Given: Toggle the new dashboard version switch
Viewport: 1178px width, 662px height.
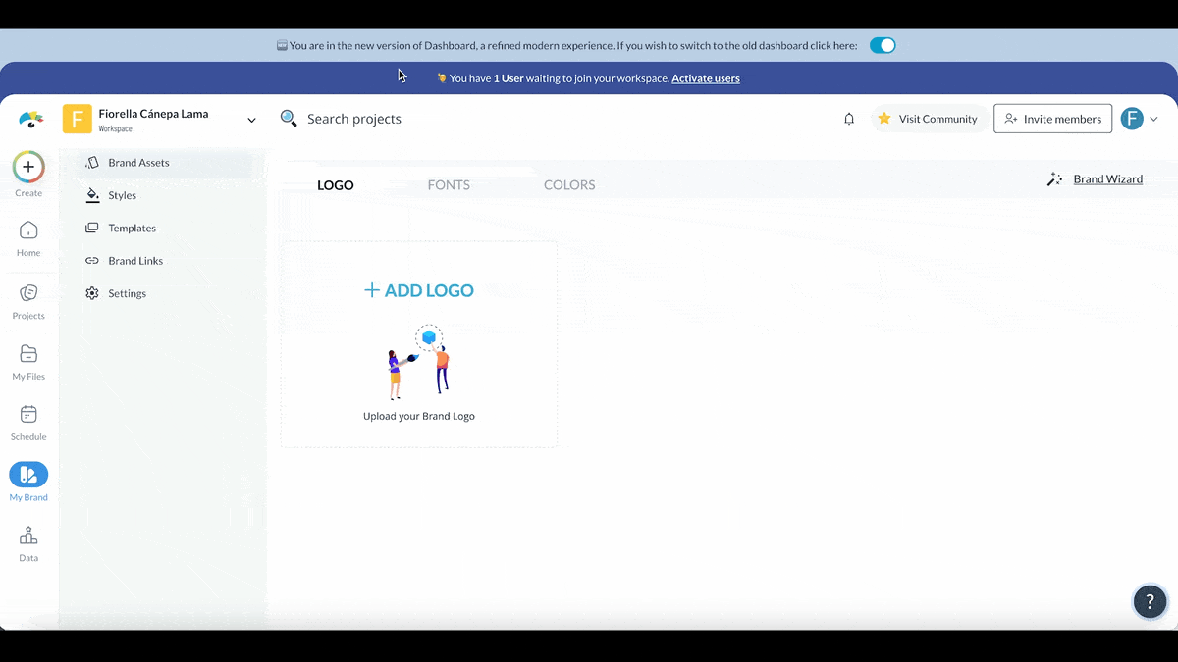Looking at the screenshot, I should (883, 45).
